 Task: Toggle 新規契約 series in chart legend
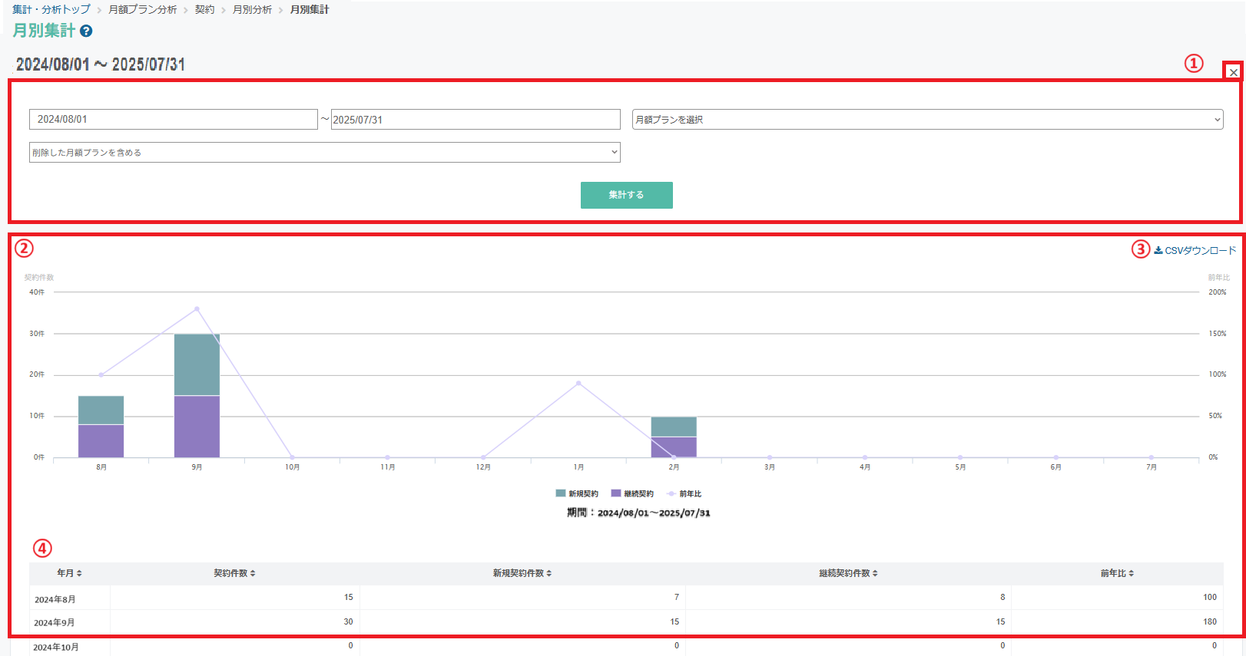[577, 493]
